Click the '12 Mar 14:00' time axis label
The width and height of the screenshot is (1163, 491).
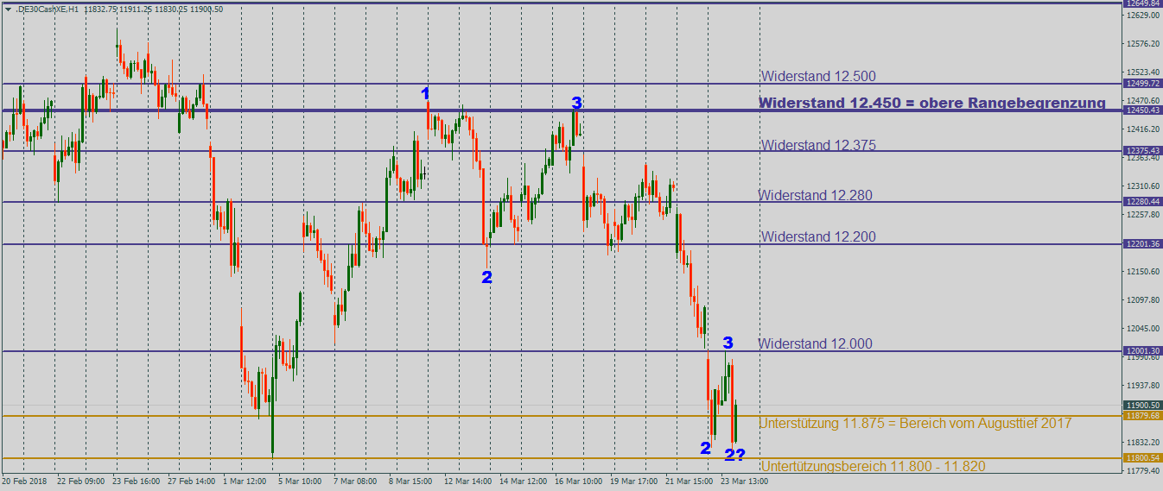(467, 482)
